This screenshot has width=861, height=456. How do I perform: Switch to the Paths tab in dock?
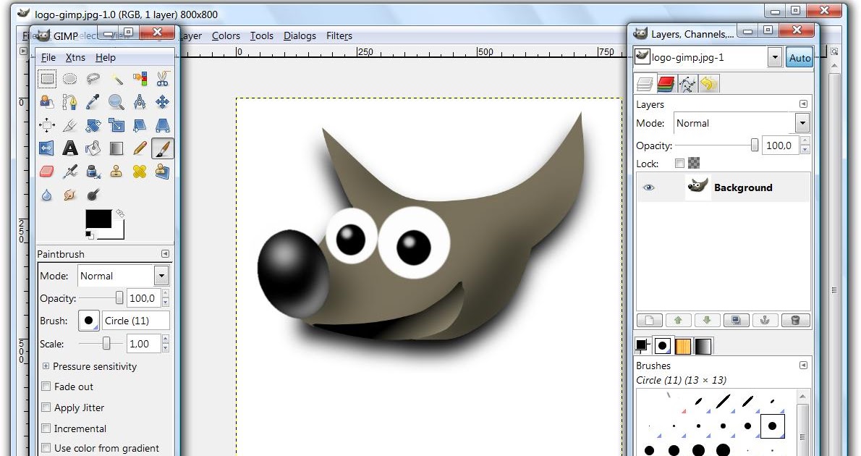pos(687,84)
